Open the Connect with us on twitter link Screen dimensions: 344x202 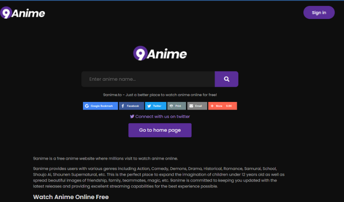click(160, 116)
